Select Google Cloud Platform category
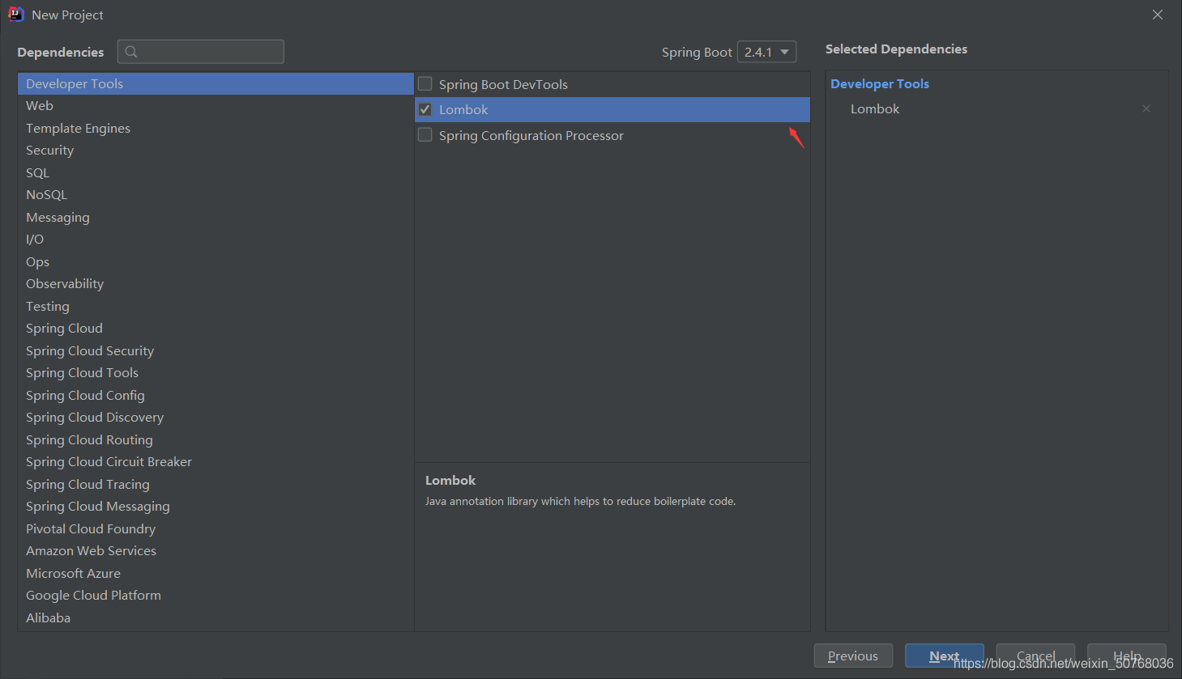 tap(215, 596)
